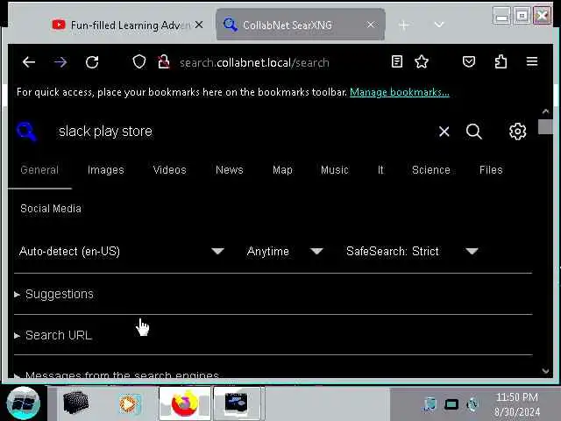Viewport: 561px width, 421px height.
Task: Open the tracking protection shield
Action: pyautogui.click(x=139, y=62)
